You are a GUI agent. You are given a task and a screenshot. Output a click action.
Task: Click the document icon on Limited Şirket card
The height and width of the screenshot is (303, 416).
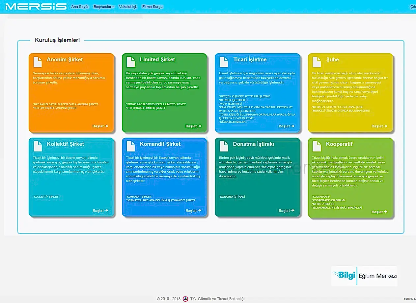(x=131, y=62)
